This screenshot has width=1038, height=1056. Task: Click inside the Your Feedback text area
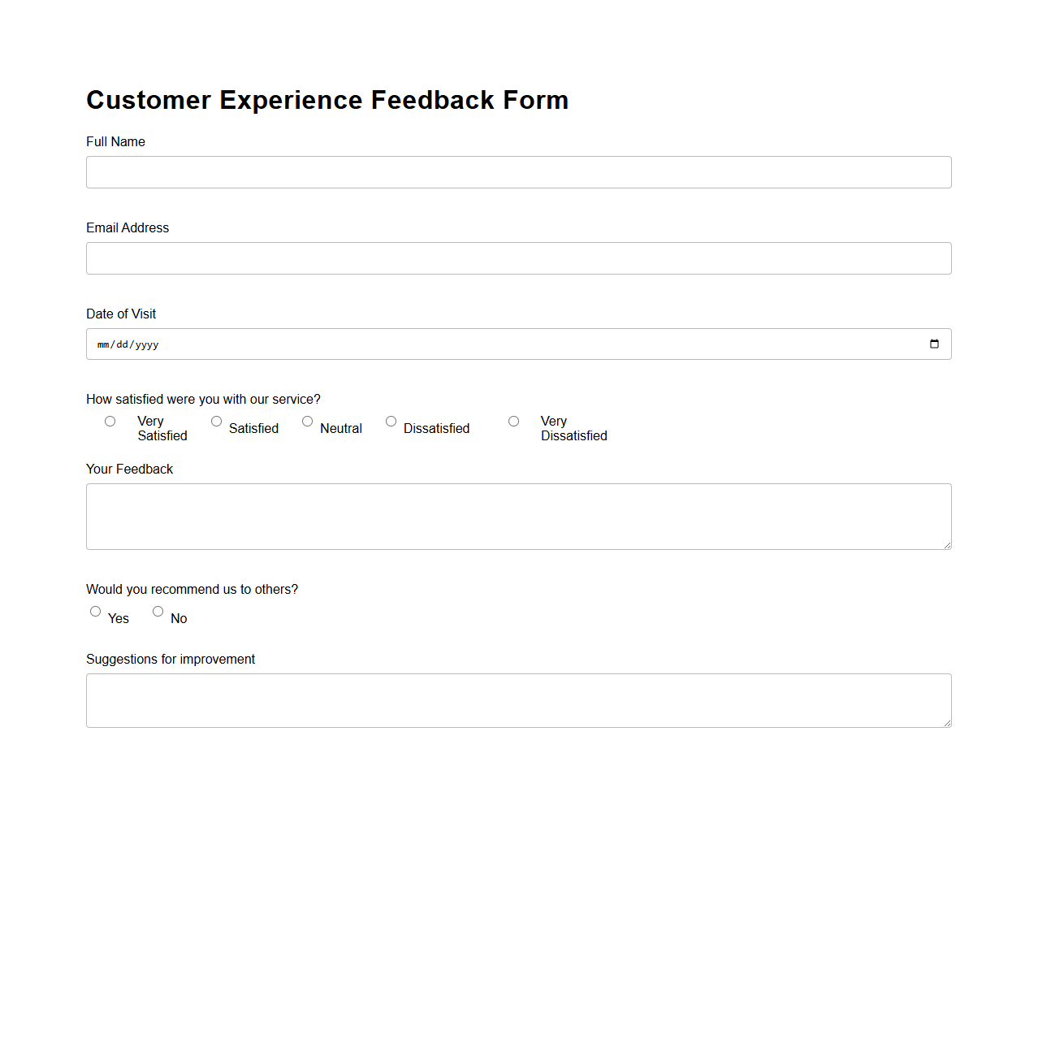click(x=518, y=516)
